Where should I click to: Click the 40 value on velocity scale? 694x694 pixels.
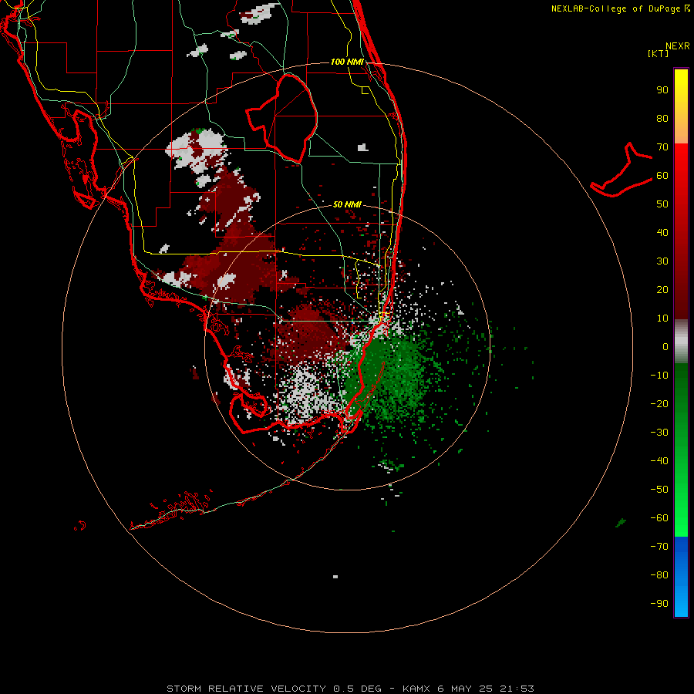pos(662,232)
